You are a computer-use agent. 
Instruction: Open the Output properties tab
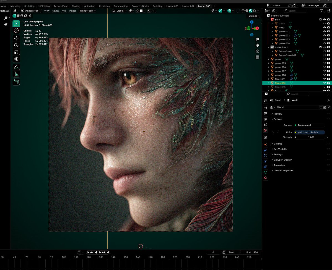coord(265,113)
